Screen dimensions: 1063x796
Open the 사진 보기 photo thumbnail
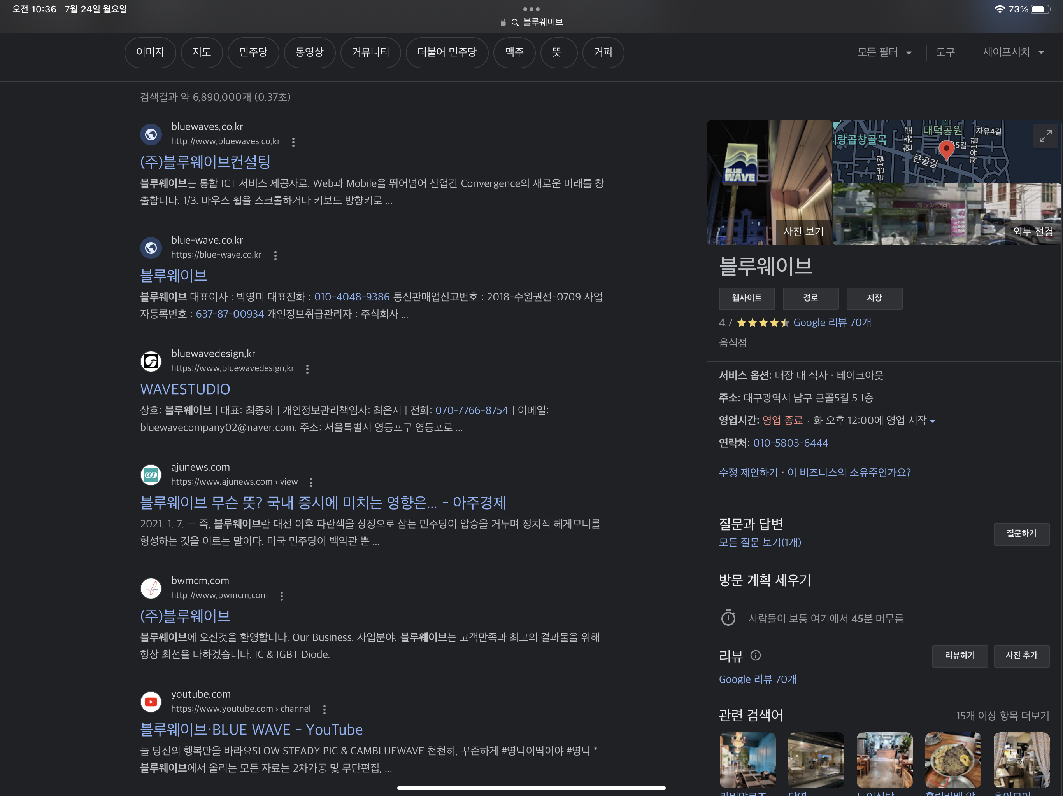pos(770,182)
